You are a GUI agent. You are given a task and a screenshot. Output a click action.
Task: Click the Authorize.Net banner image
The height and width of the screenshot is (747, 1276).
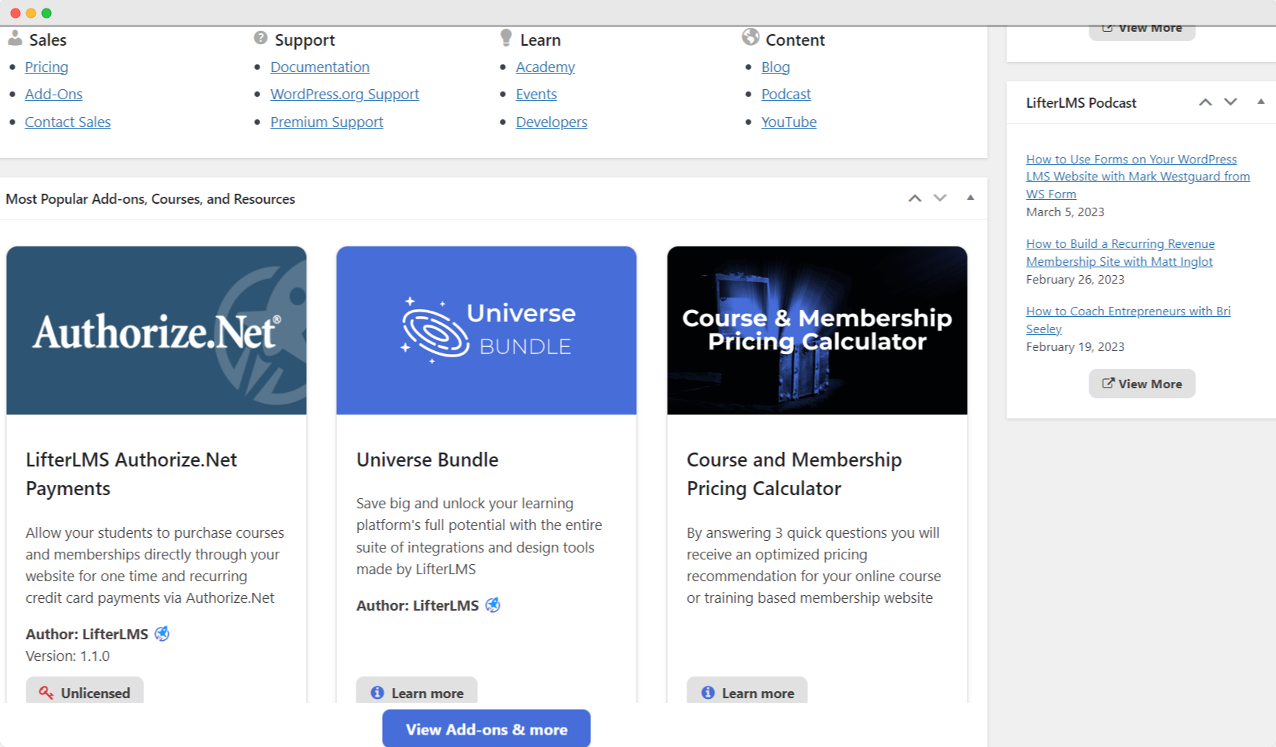click(x=156, y=330)
